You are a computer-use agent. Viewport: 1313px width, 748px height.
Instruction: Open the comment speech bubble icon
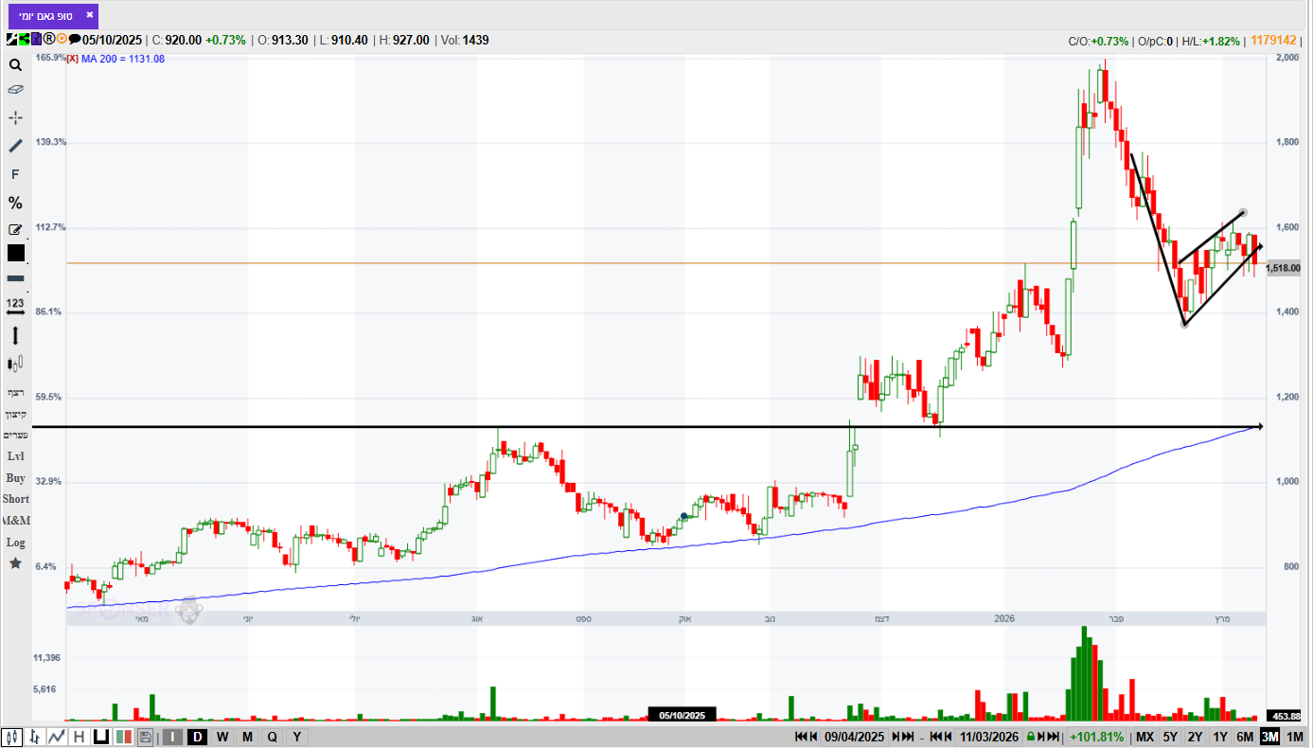[x=75, y=39]
